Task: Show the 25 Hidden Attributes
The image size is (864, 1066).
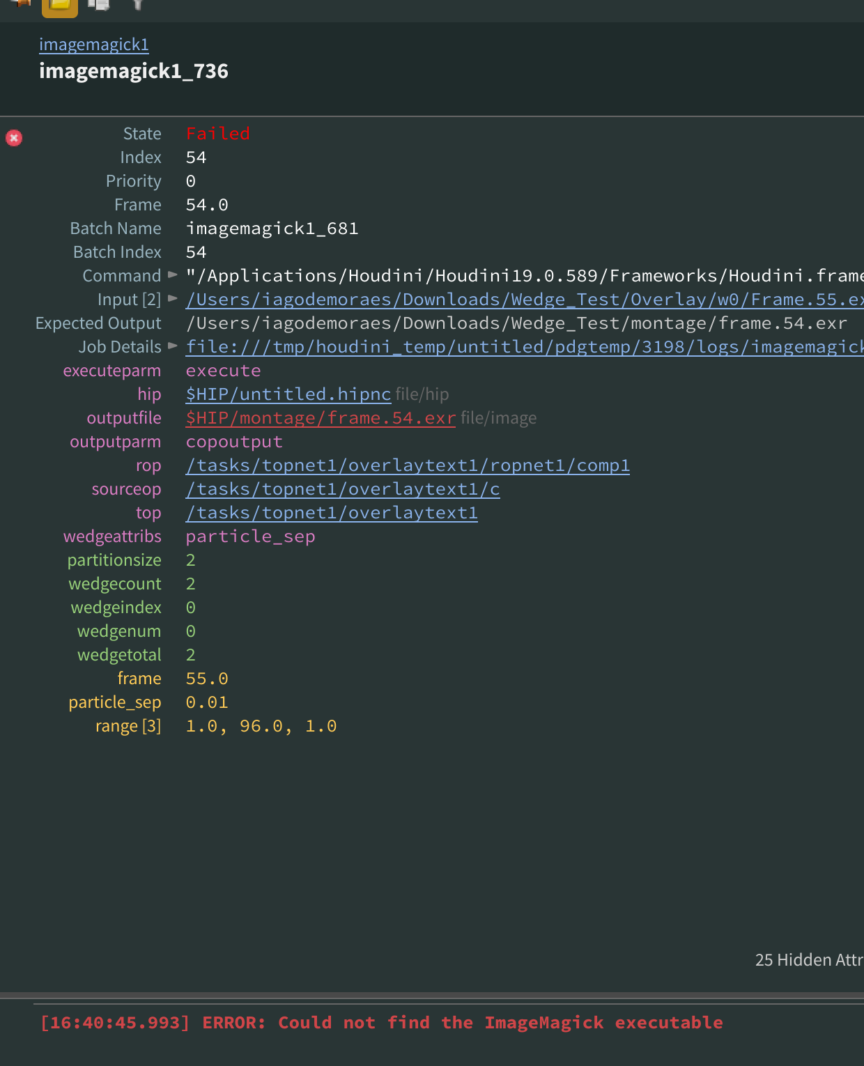Action: point(810,960)
